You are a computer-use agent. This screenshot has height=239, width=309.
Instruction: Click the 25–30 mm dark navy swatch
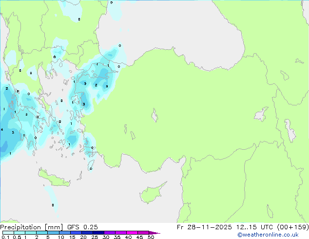(98, 233)
